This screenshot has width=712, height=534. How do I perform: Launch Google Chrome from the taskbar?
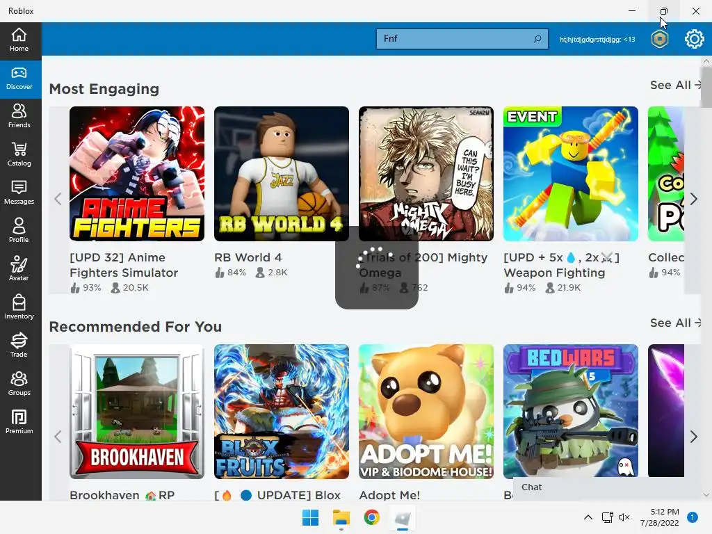(x=371, y=517)
